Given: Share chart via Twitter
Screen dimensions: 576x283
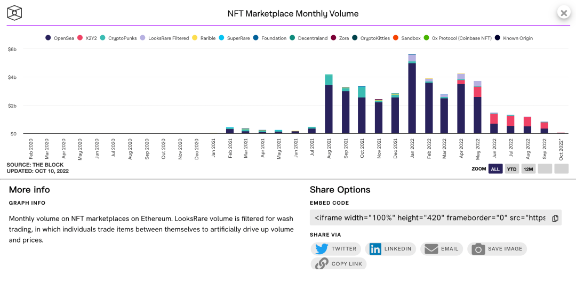Looking at the screenshot, I should coord(336,249).
